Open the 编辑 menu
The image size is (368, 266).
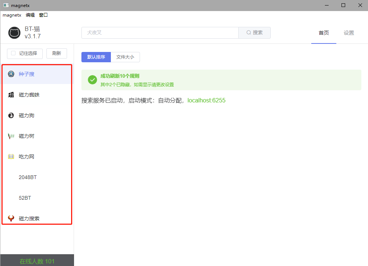point(30,15)
